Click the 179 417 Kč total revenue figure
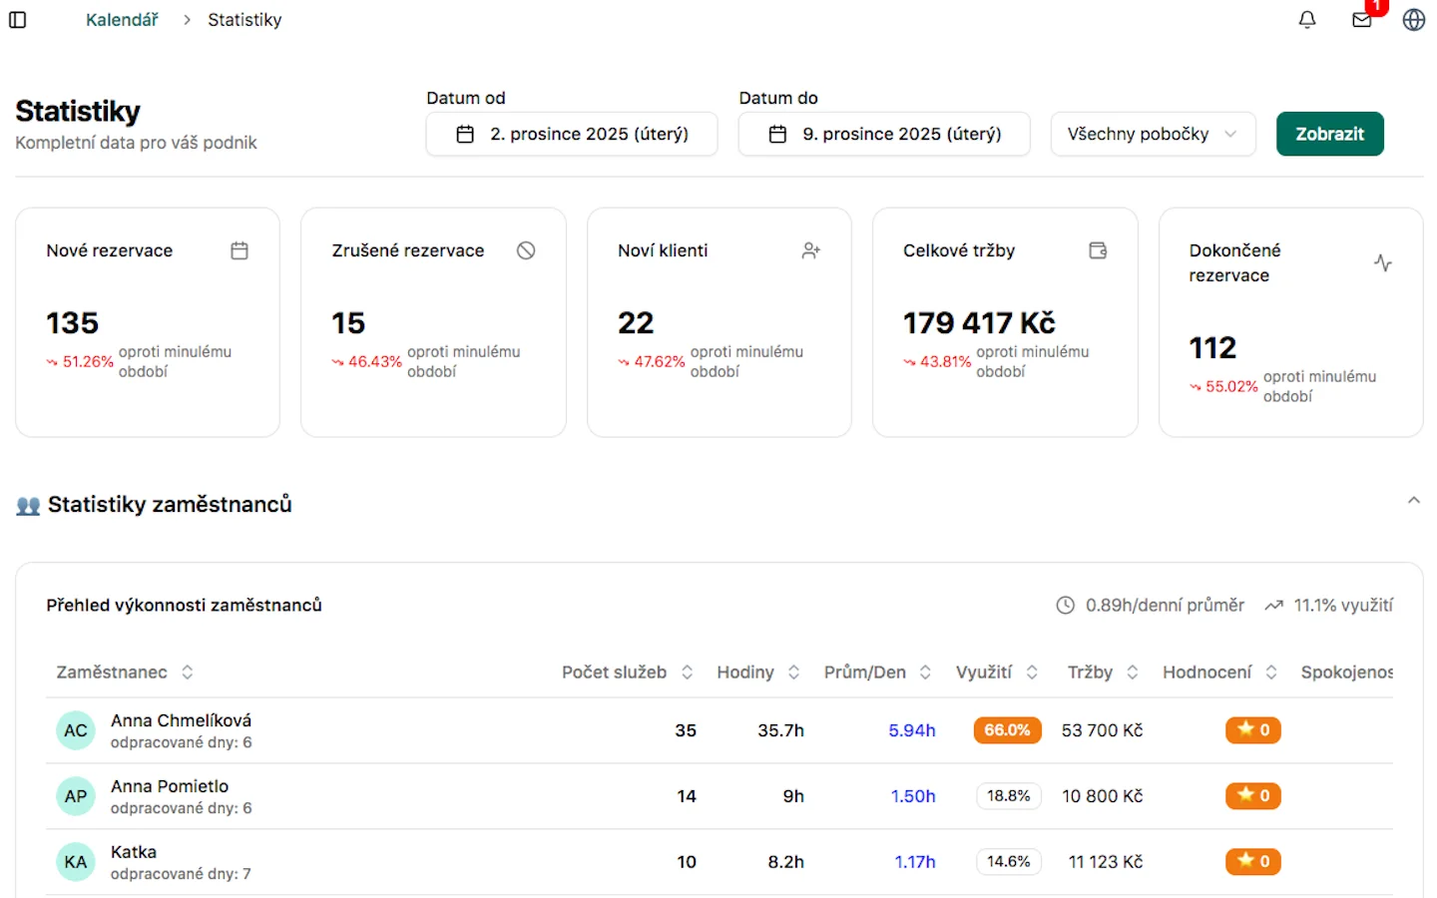The image size is (1437, 898). click(x=979, y=323)
